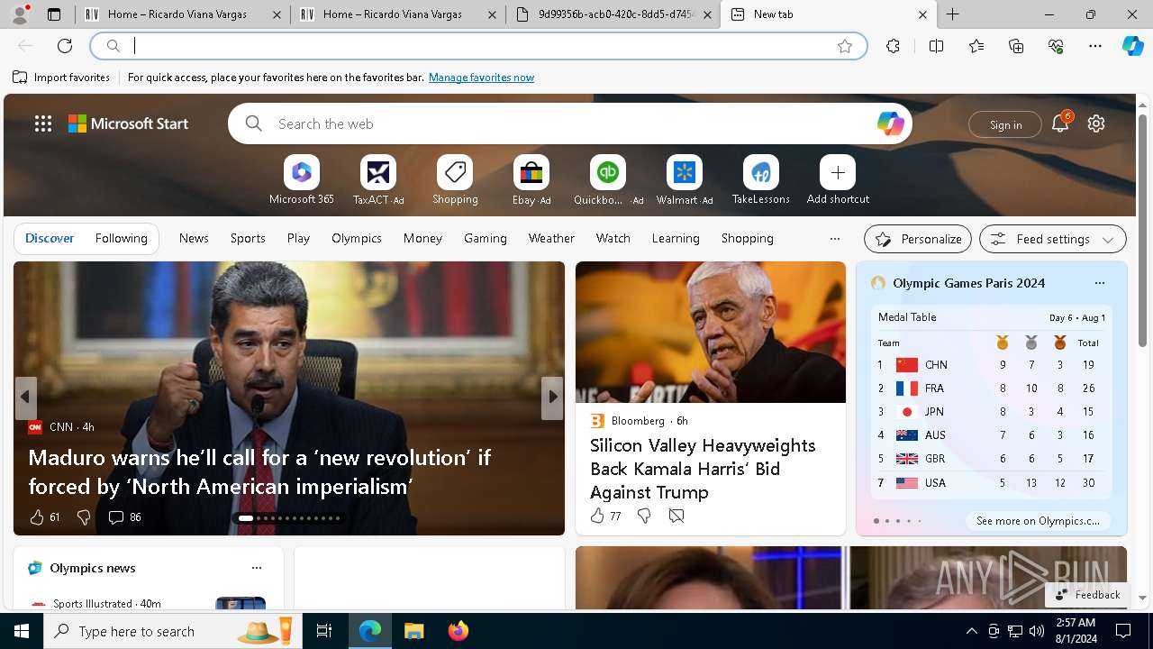Click the Search the web field
1153x649 pixels.
(x=572, y=123)
